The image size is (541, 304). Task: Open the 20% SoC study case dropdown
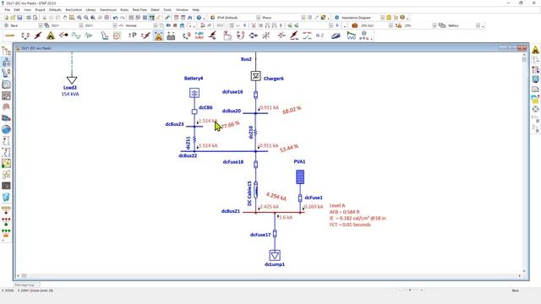click(x=391, y=25)
